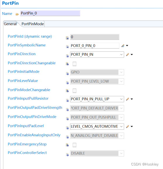Image resolution: width=163 pixels, height=169 pixels.
Task: Tick the PortPinModeChangeable checkbox
Action: point(74,91)
